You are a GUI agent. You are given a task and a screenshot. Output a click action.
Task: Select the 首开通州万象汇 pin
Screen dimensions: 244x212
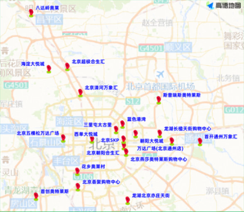point(200,142)
